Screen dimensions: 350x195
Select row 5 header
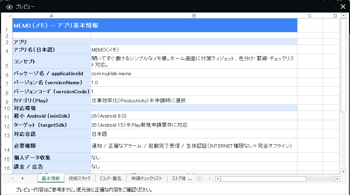coord(7,61)
